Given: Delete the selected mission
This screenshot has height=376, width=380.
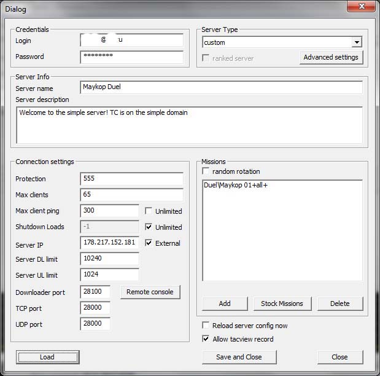Looking at the screenshot, I should (339, 304).
